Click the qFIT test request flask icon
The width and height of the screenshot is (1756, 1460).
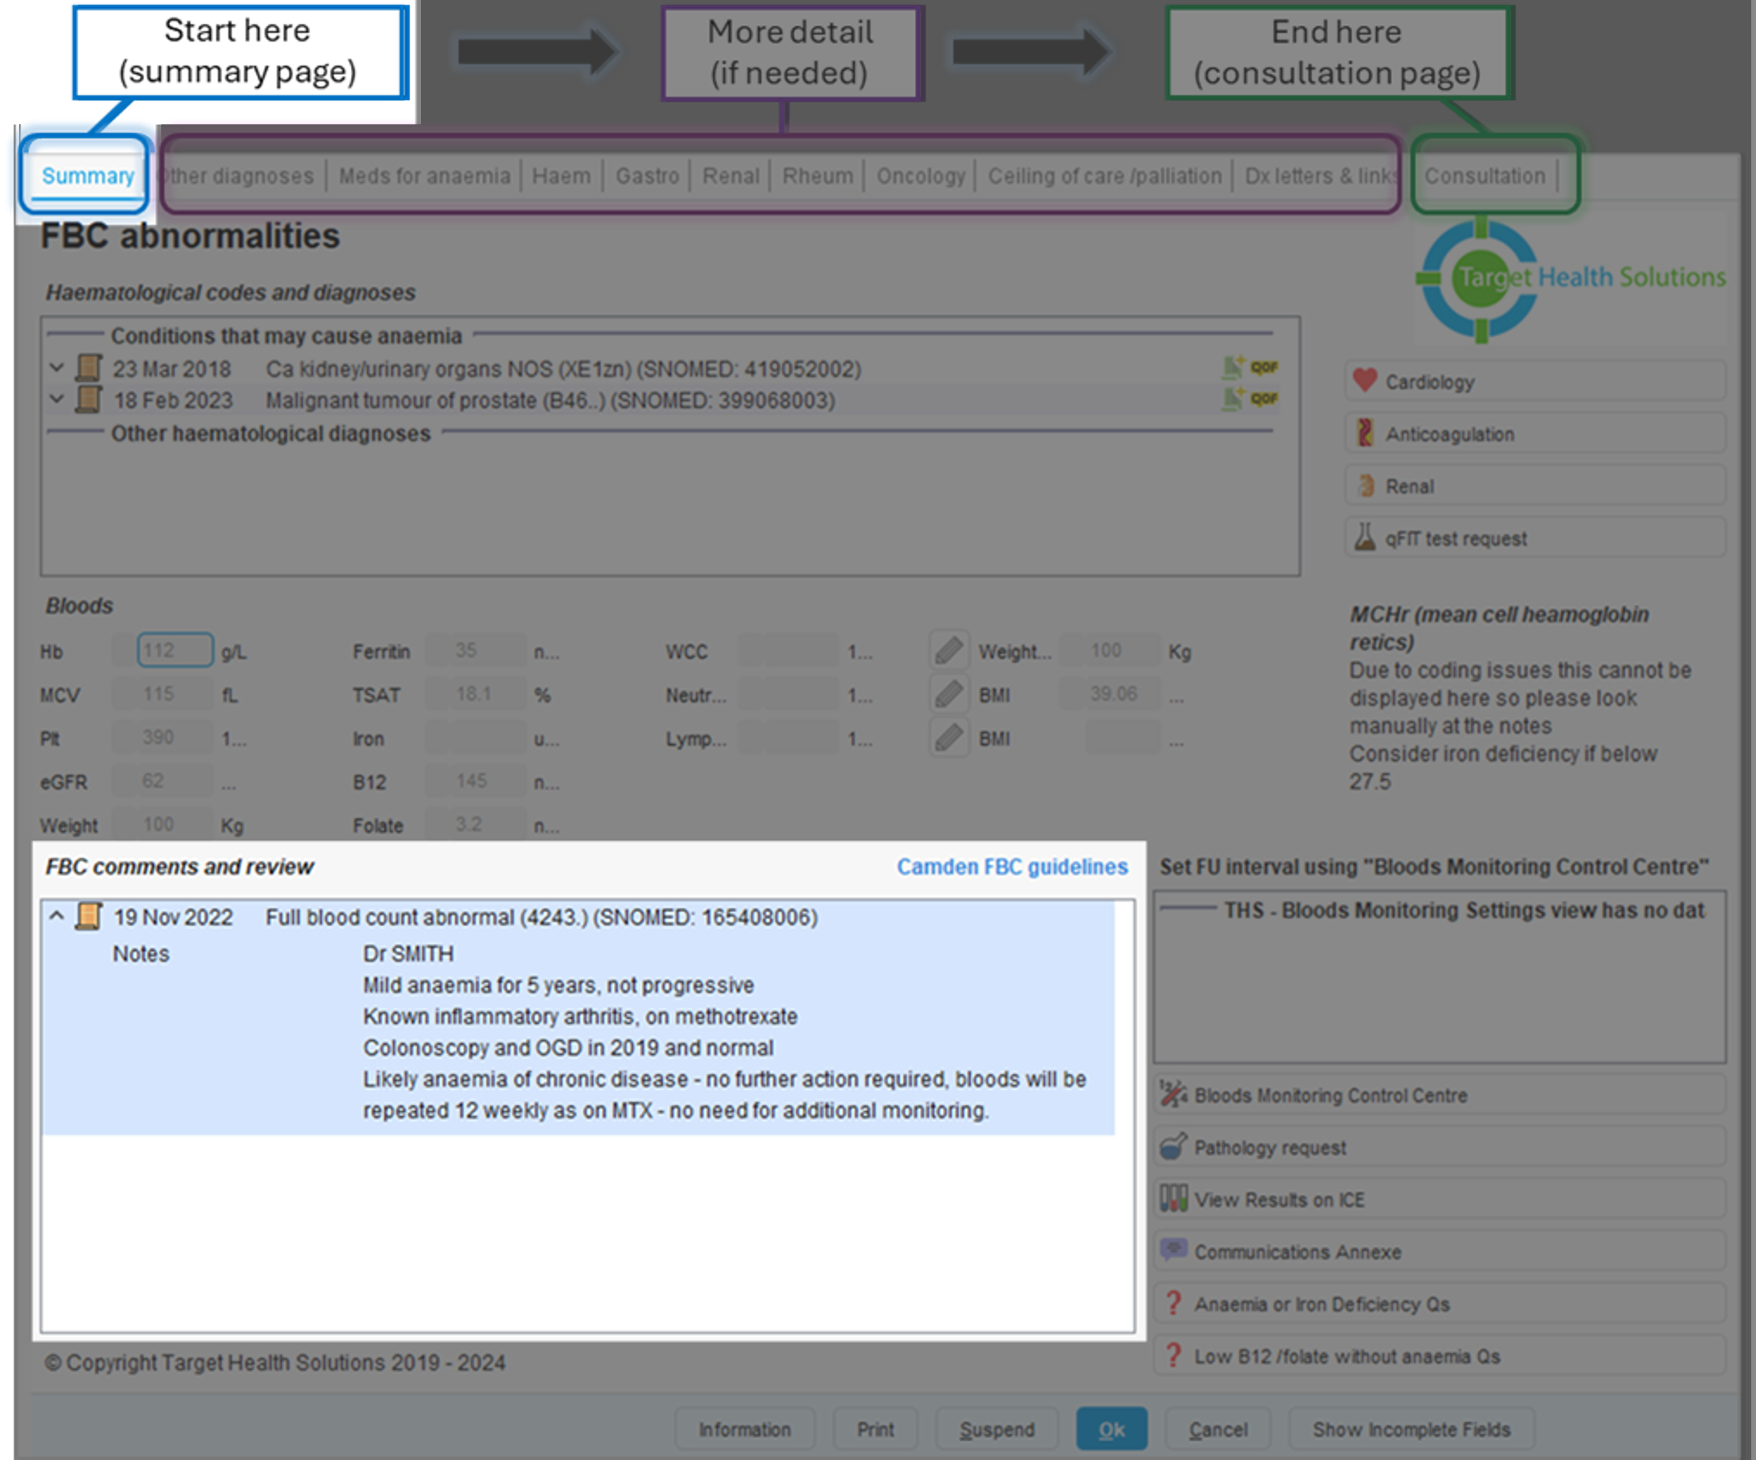tap(1365, 538)
